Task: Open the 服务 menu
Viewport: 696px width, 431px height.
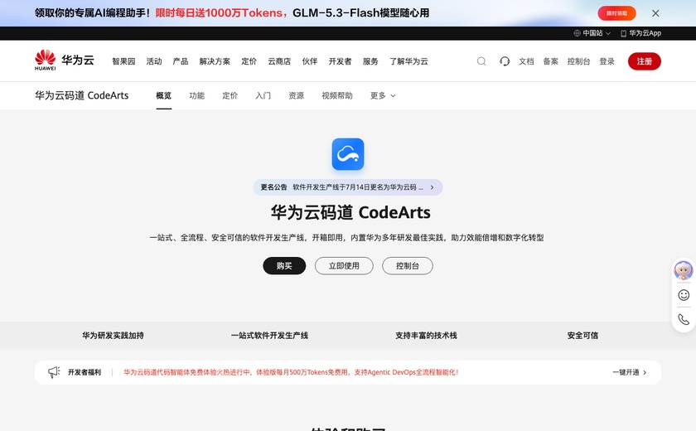Action: coord(370,61)
